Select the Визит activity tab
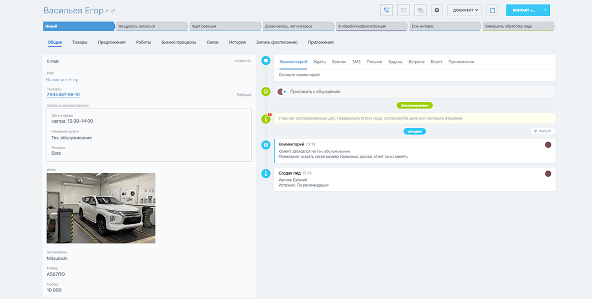Image resolution: width=592 pixels, height=299 pixels. [437, 62]
